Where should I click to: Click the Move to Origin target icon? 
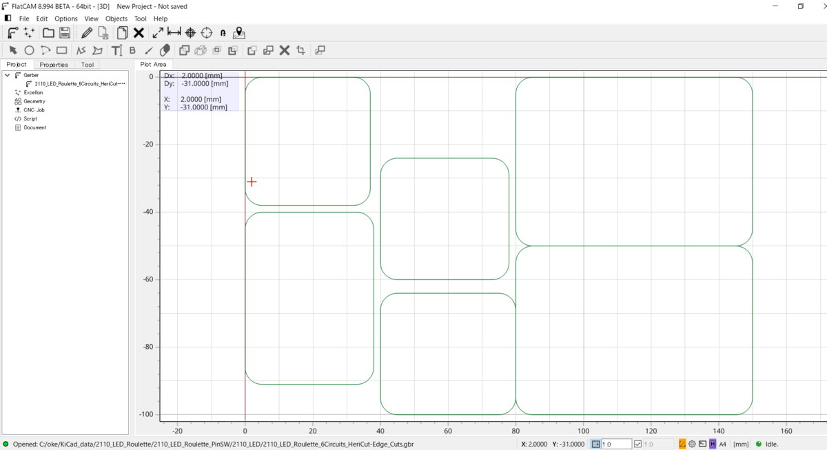(x=207, y=32)
